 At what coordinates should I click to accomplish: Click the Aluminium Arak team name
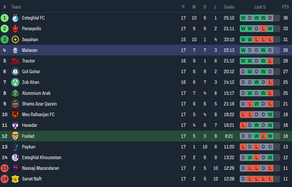click(x=36, y=93)
